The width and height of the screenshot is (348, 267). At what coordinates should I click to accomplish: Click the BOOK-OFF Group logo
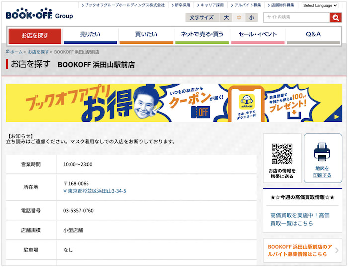pos(39,14)
